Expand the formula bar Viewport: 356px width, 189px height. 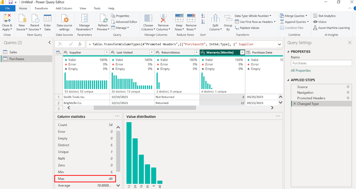tap(279, 44)
